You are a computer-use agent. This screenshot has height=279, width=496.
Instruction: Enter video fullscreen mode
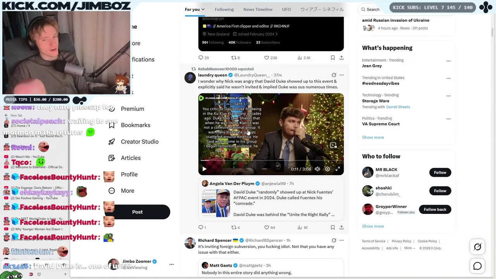tap(338, 169)
